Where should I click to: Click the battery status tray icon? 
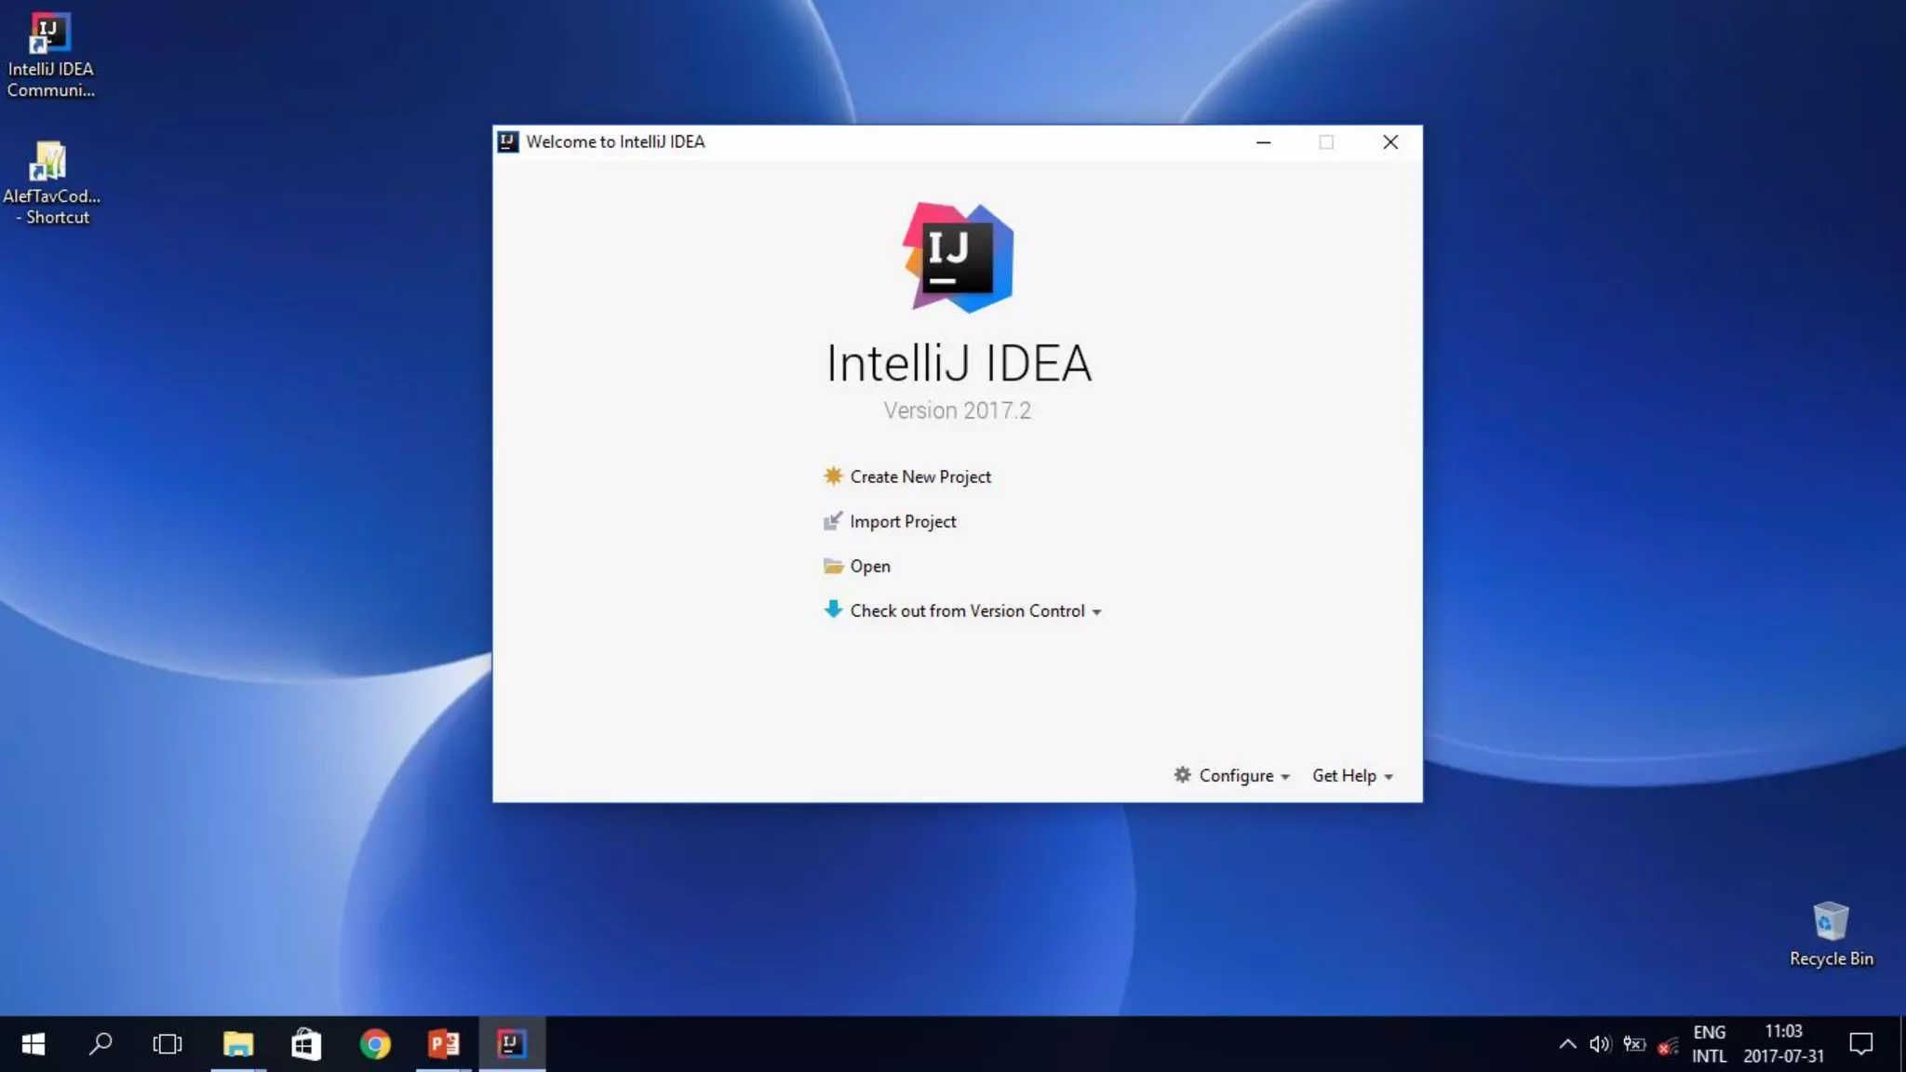(1634, 1044)
